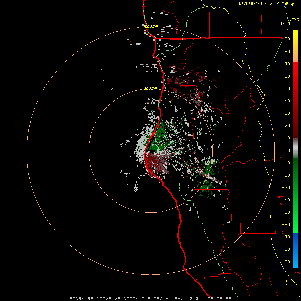Select the 30 value on the velocity scale
Viewport: 301px width, 301px height.
click(x=287, y=113)
